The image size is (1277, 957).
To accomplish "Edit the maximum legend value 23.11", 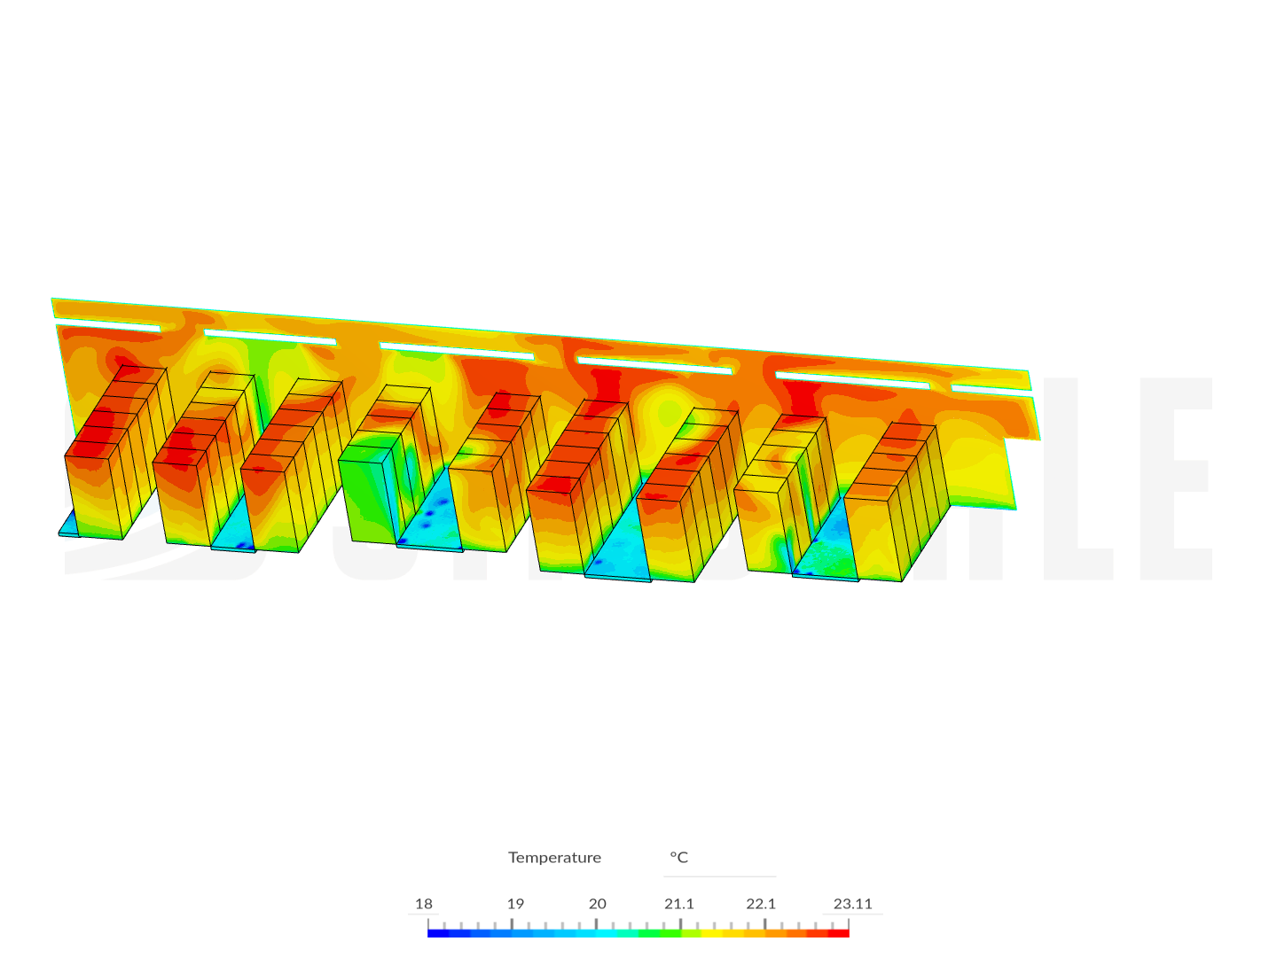I will point(853,904).
